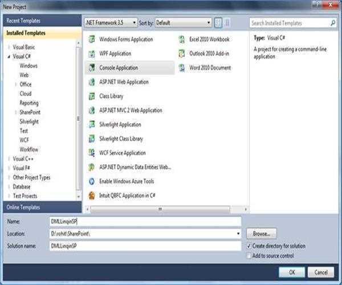Click the Cancel button
Viewport: 342px width, 285px height.
[x=321, y=272]
